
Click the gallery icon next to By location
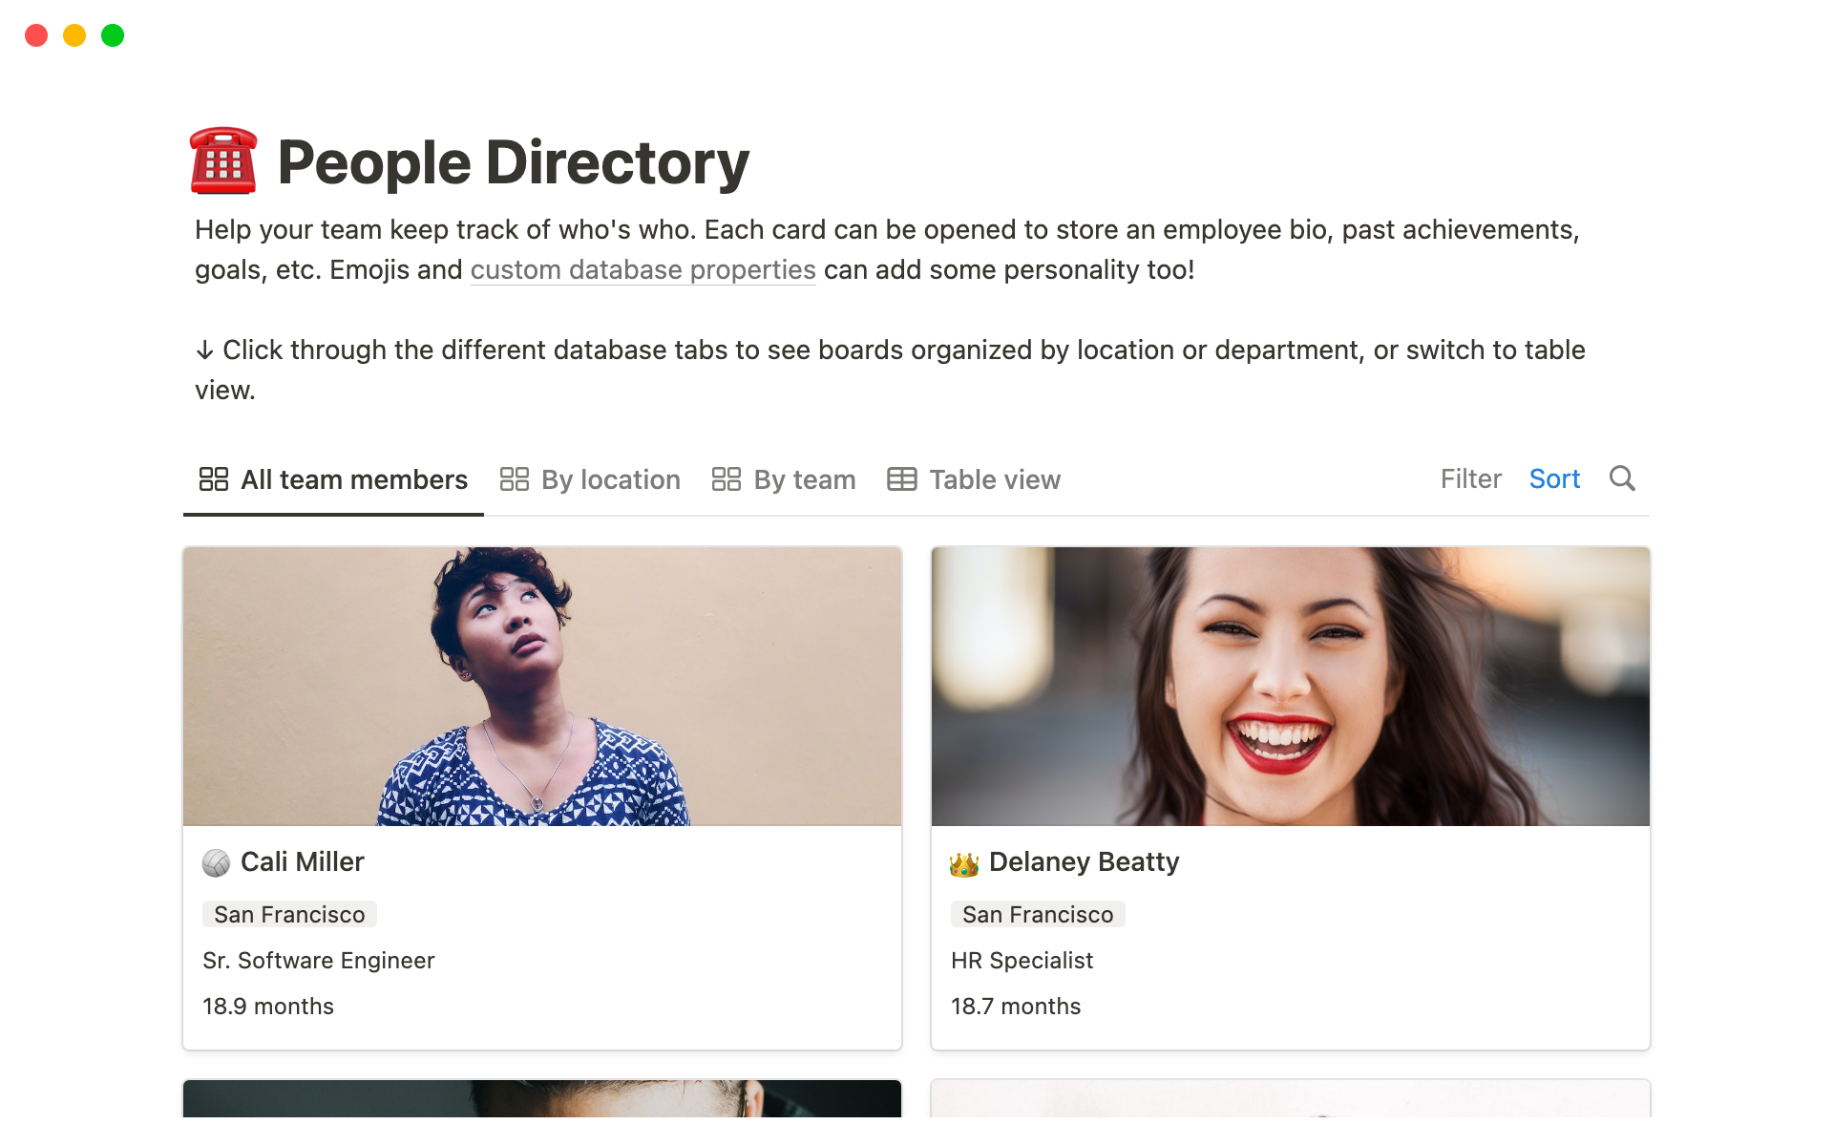pyautogui.click(x=514, y=479)
